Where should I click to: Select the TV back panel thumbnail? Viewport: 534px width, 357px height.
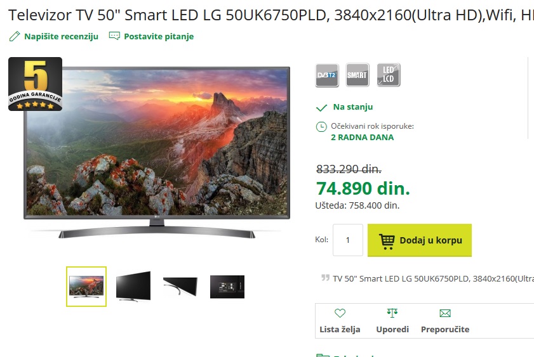[227, 287]
